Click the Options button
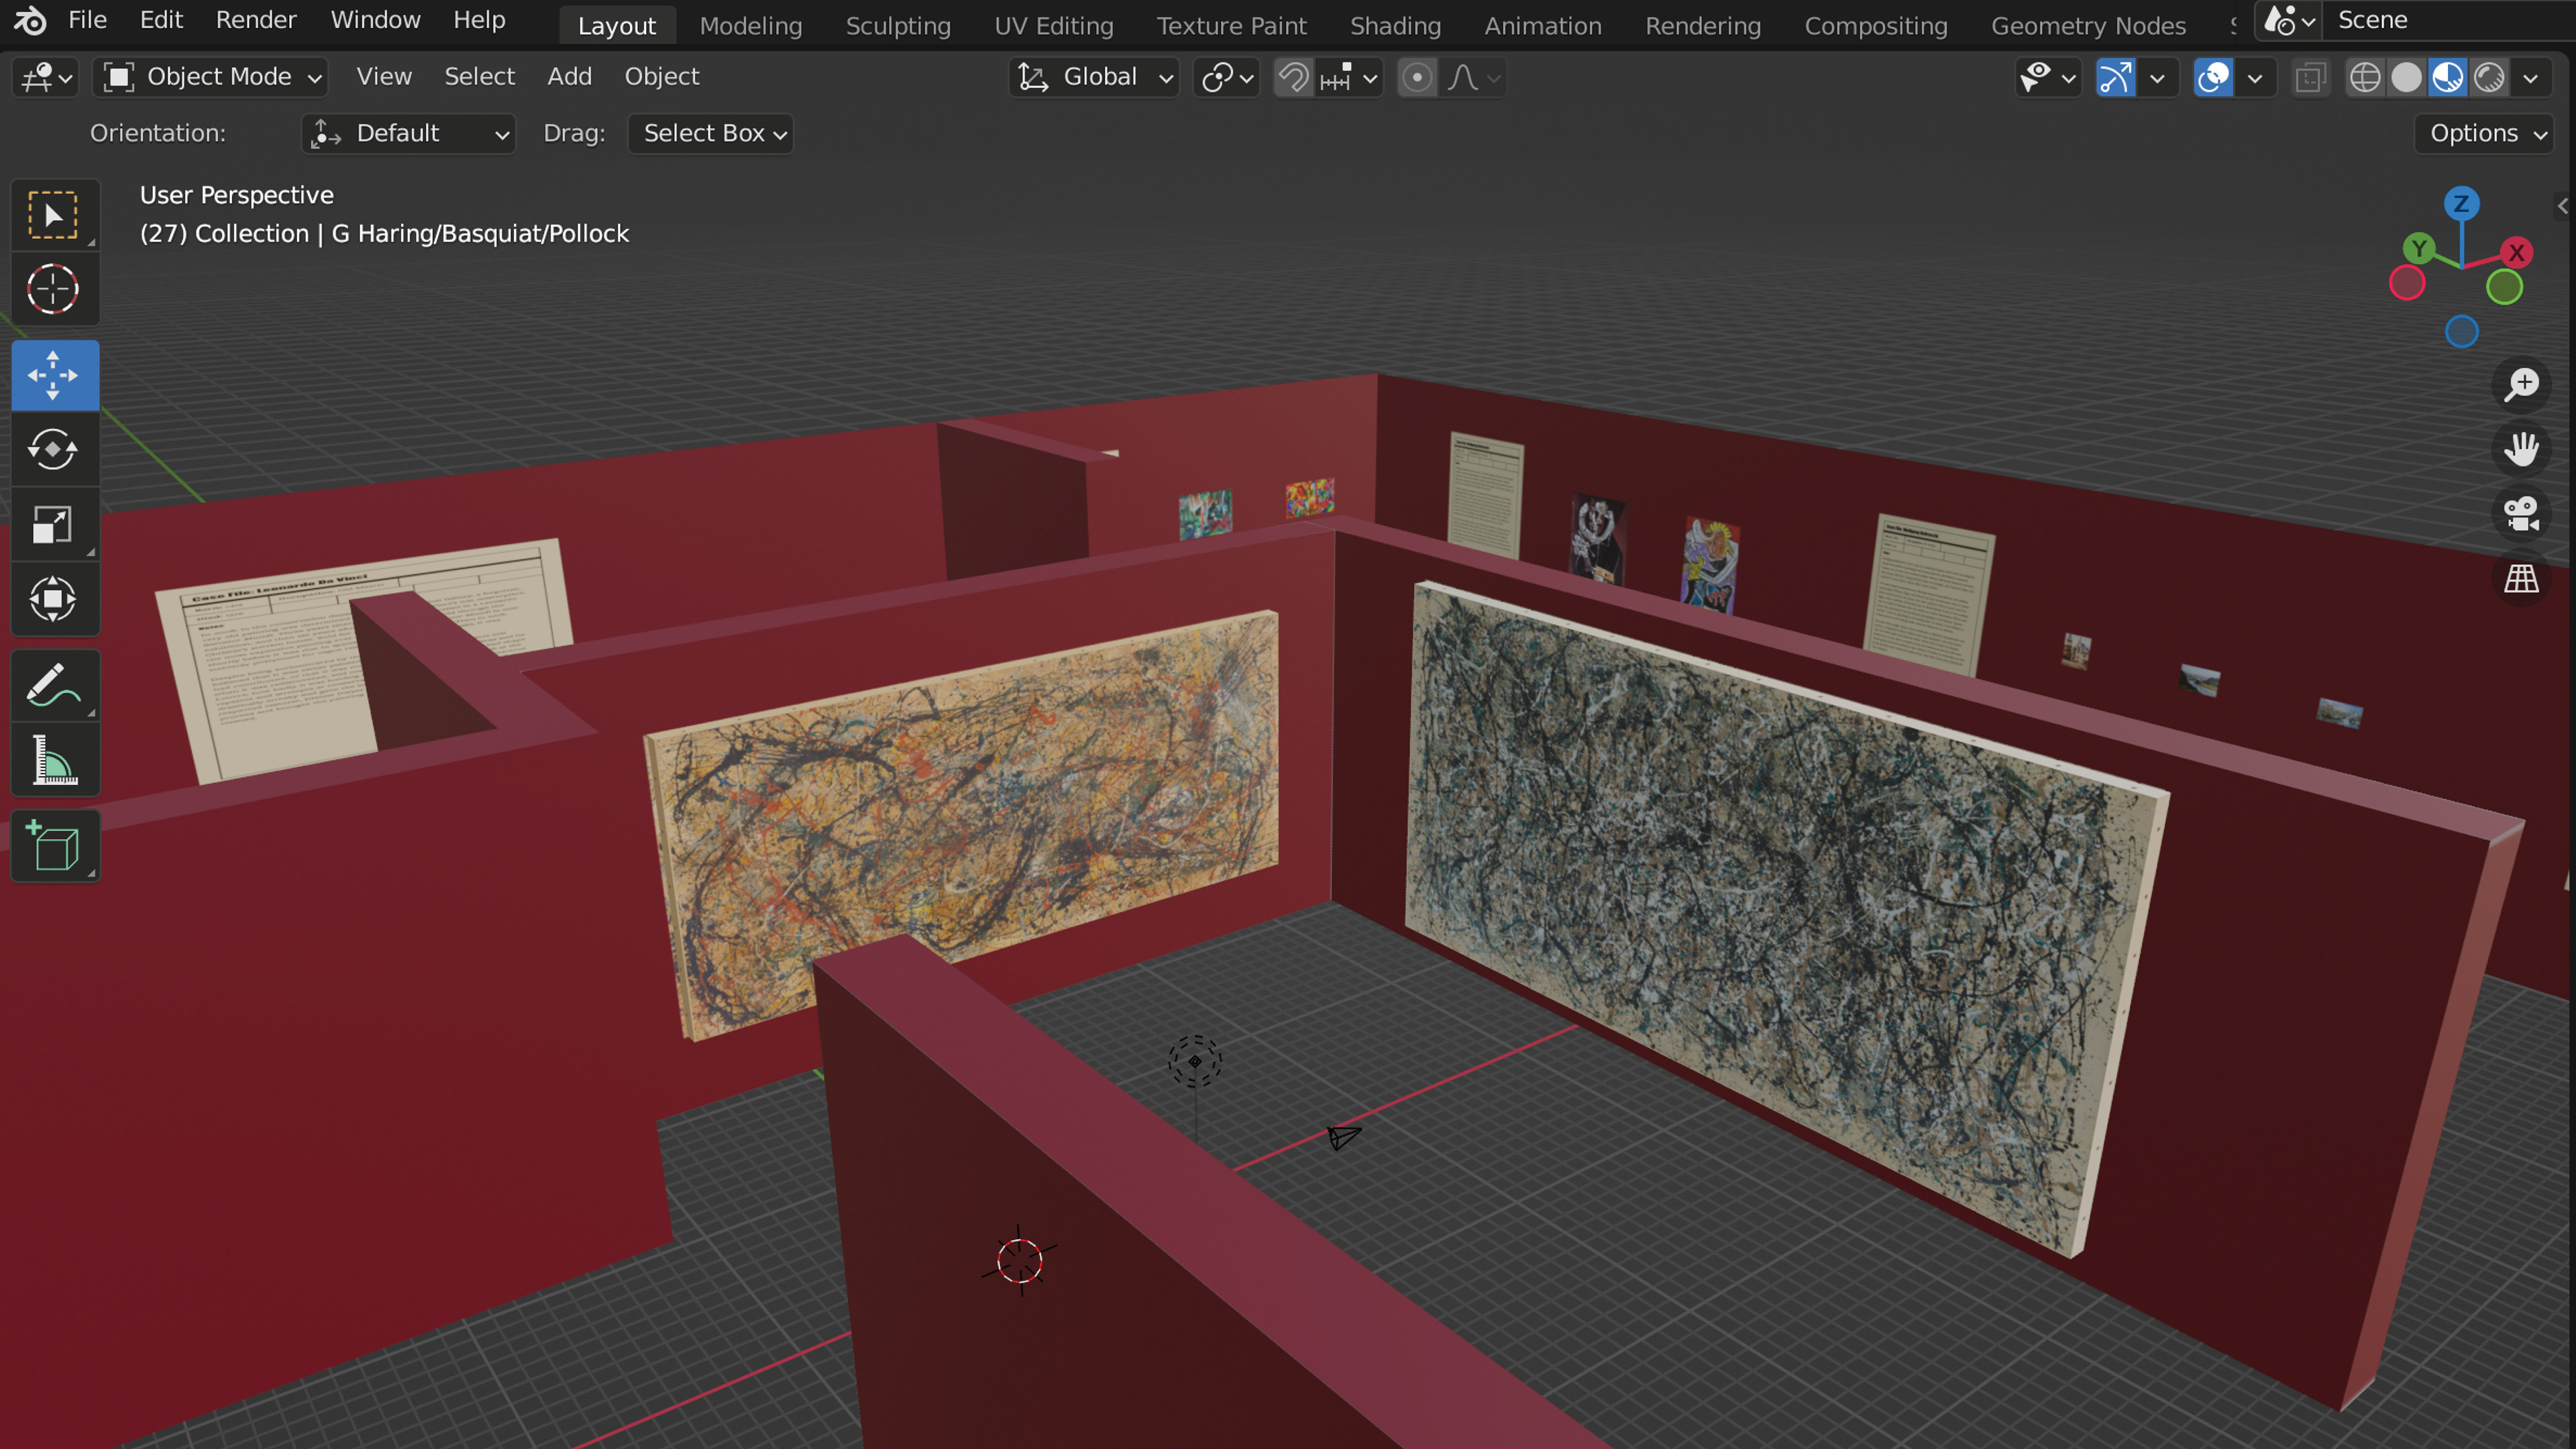This screenshot has height=1449, width=2576. click(x=2484, y=133)
